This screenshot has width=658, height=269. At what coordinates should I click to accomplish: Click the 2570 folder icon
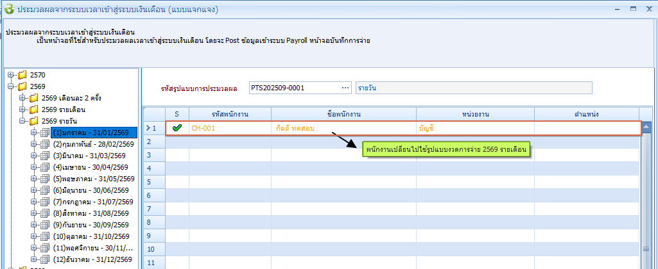pyautogui.click(x=22, y=75)
